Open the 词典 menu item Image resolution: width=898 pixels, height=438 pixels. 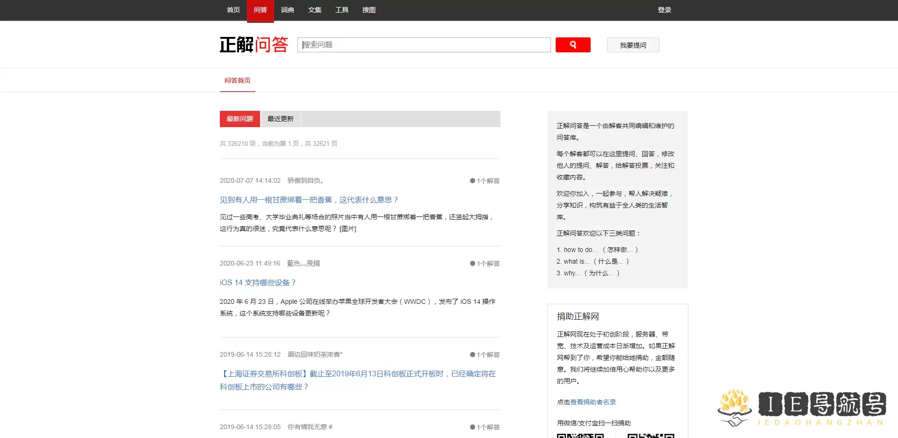click(x=287, y=10)
